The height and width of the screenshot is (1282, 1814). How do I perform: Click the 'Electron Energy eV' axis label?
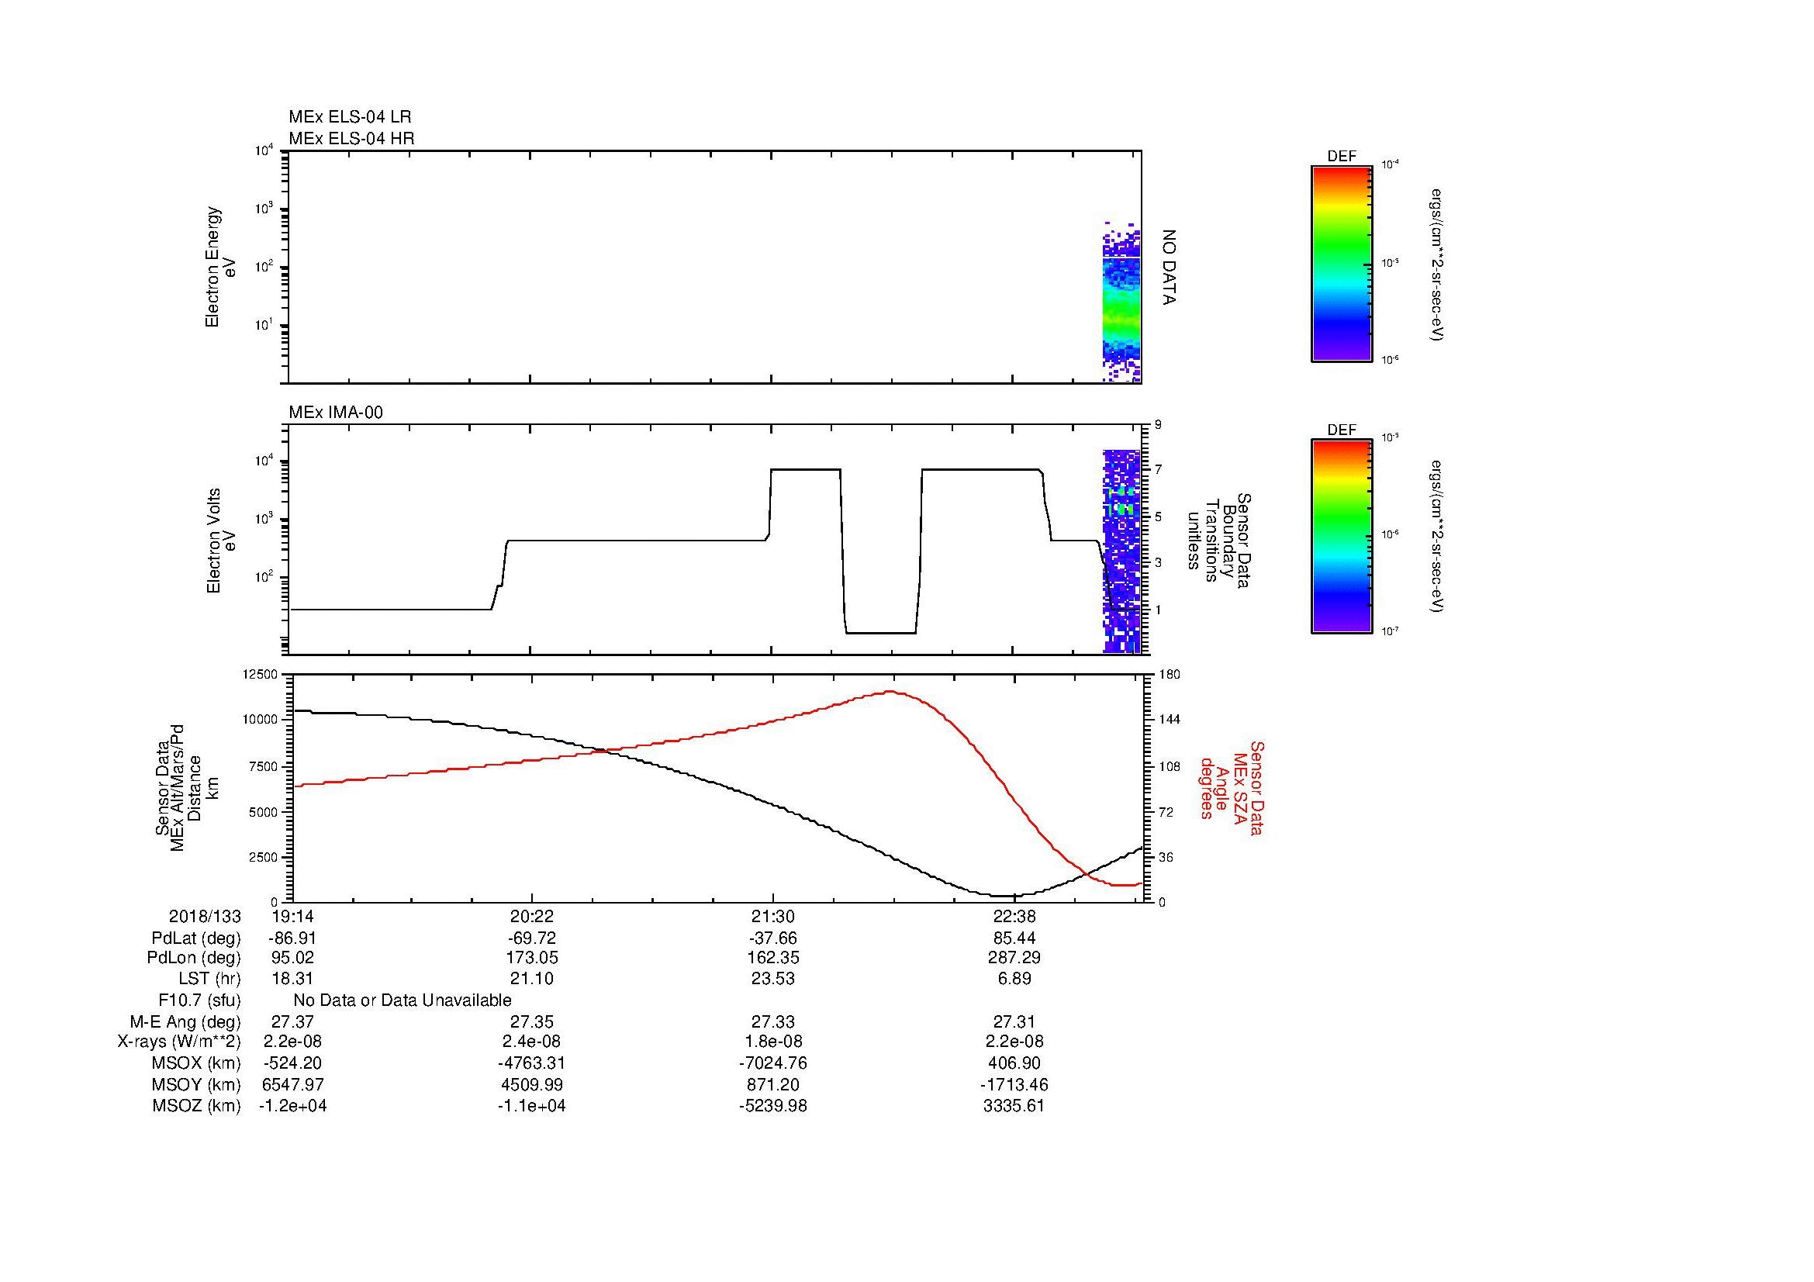tap(220, 267)
